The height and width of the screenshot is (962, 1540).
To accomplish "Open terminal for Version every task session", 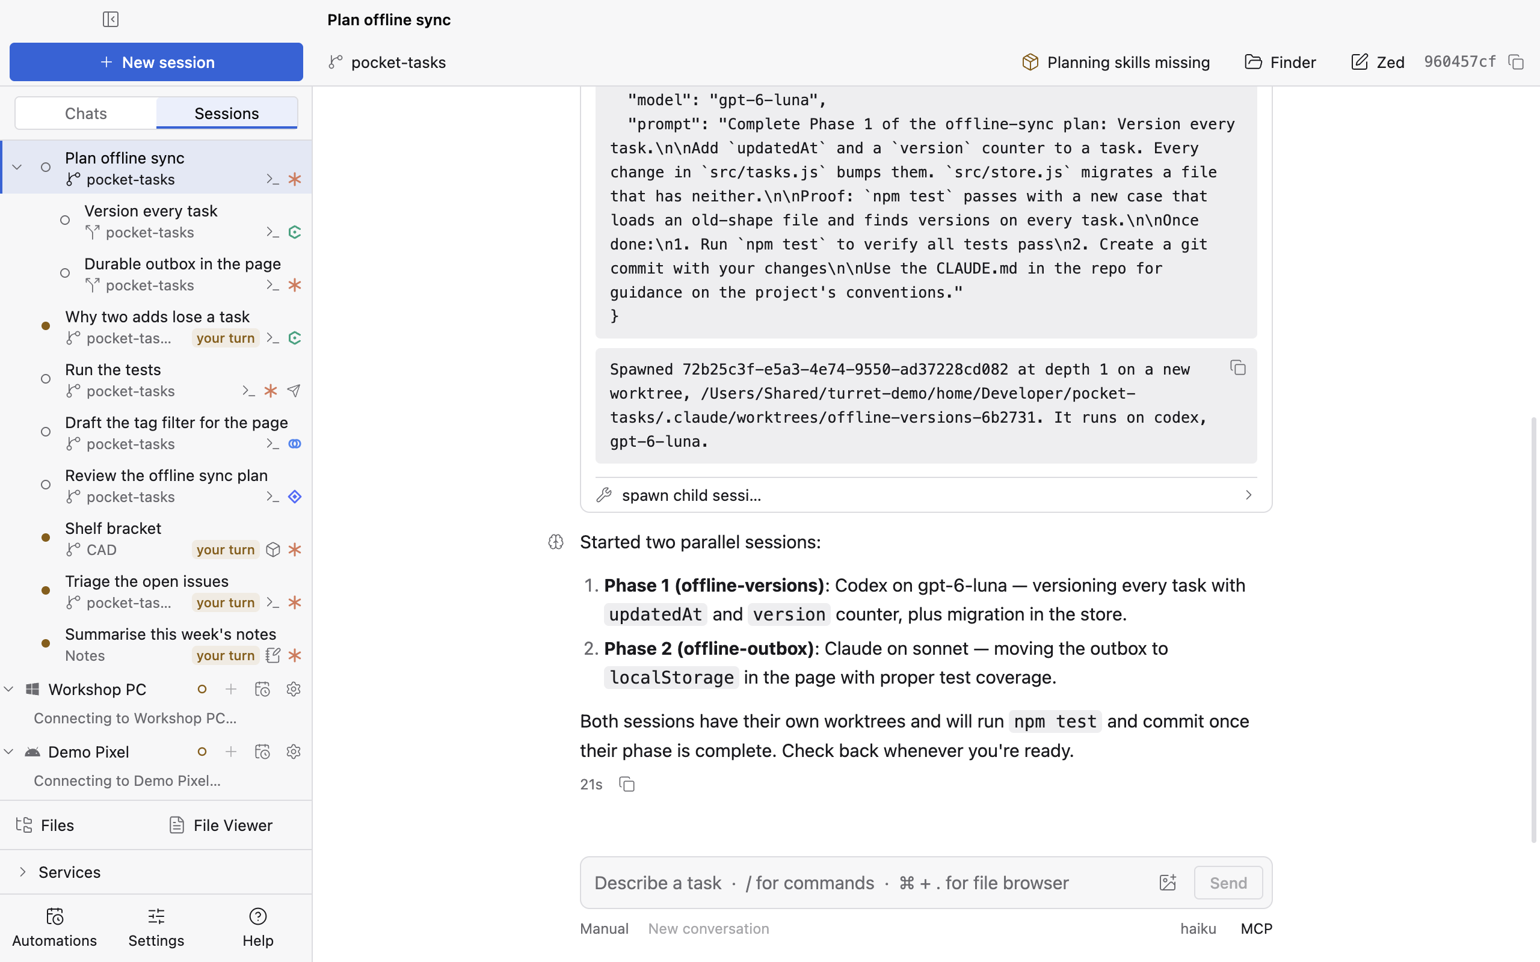I will tap(273, 232).
